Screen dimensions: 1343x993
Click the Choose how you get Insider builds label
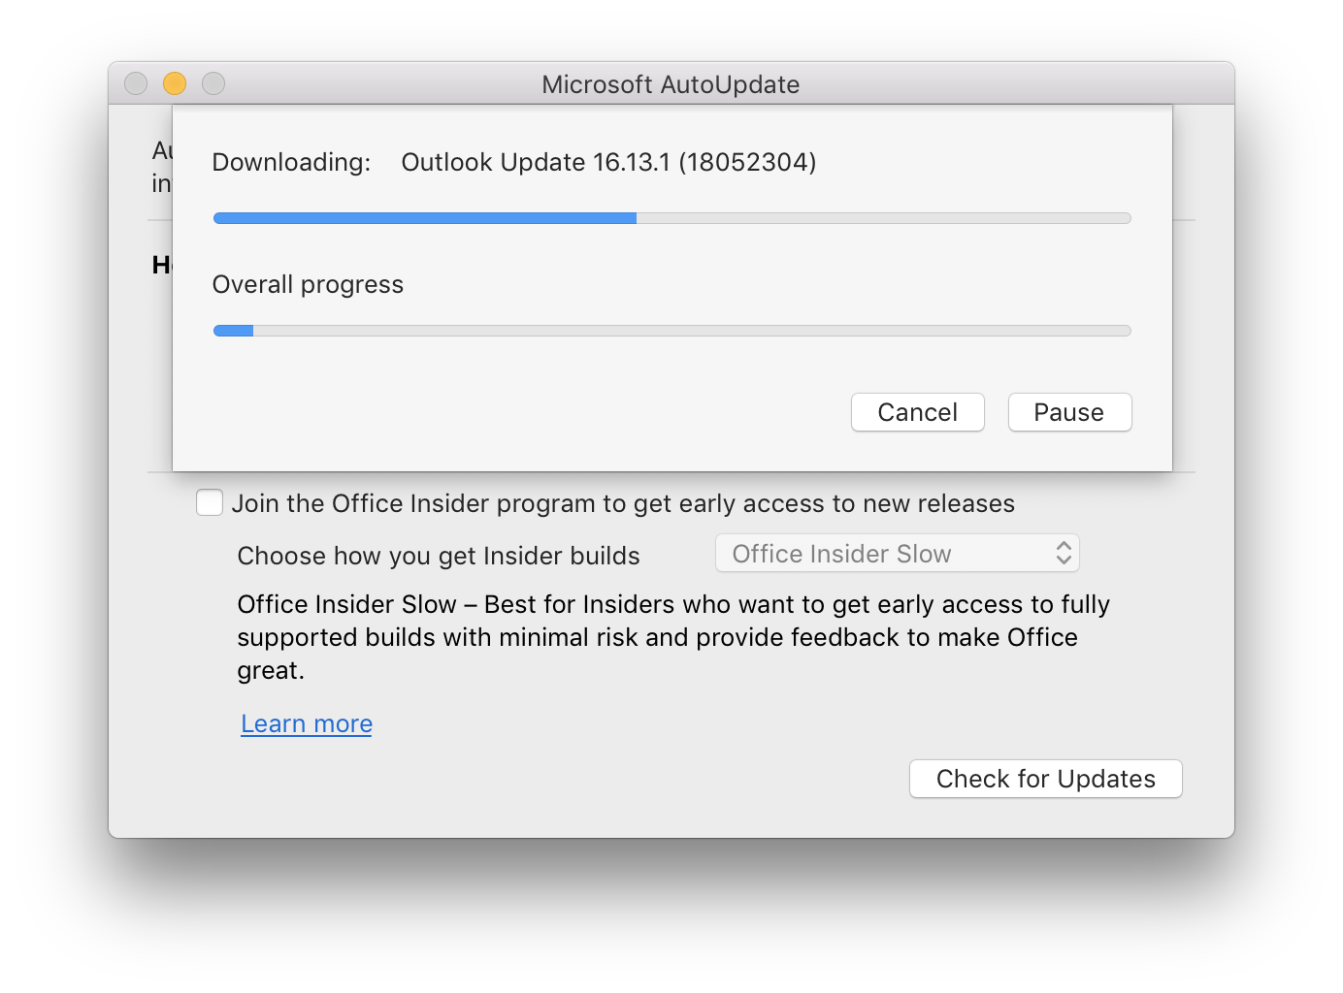pyautogui.click(x=439, y=556)
